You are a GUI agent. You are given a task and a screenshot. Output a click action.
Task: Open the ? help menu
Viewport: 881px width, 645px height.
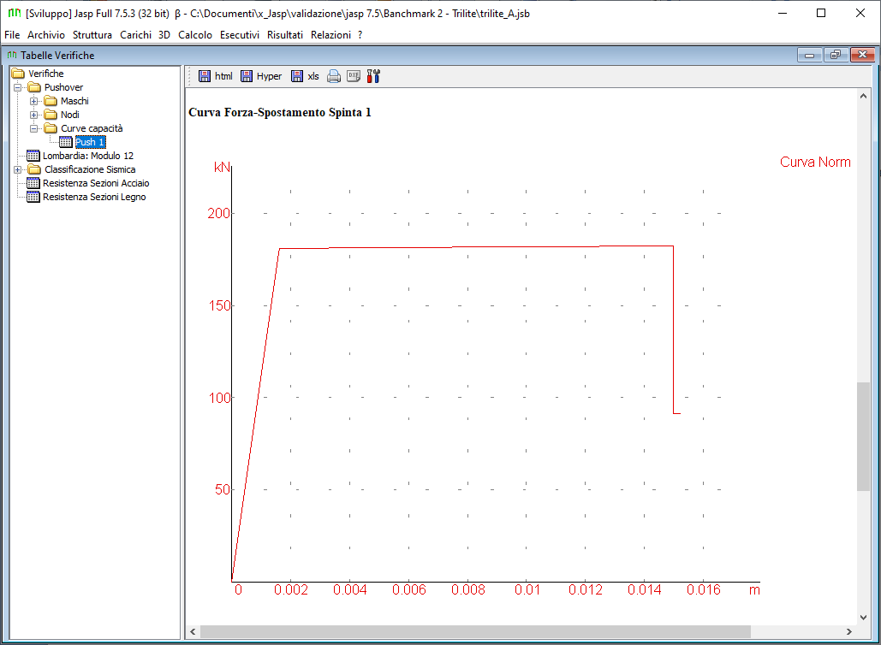point(360,35)
